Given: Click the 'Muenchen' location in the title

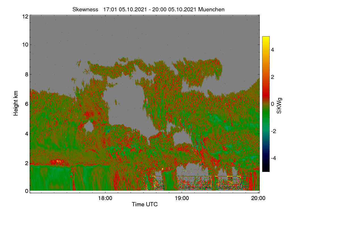Looking at the screenshot, I should [x=211, y=9].
